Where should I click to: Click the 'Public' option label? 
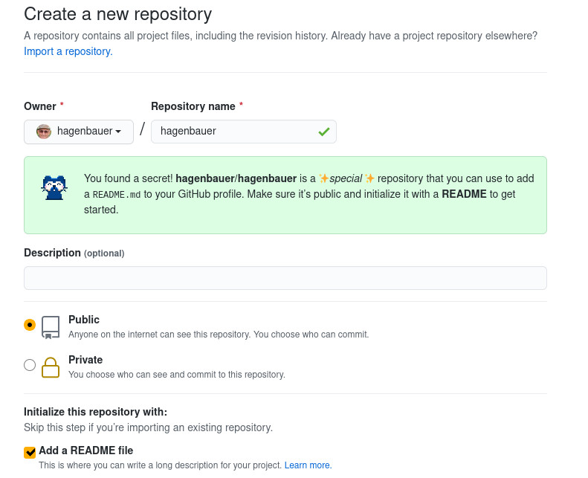pyautogui.click(x=84, y=320)
